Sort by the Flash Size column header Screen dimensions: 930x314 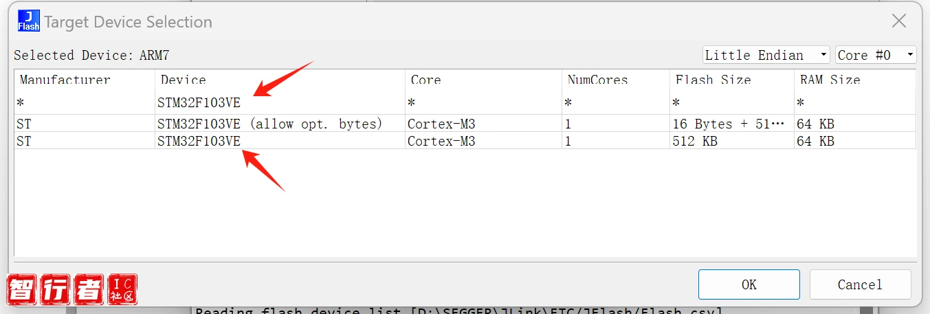pos(713,80)
